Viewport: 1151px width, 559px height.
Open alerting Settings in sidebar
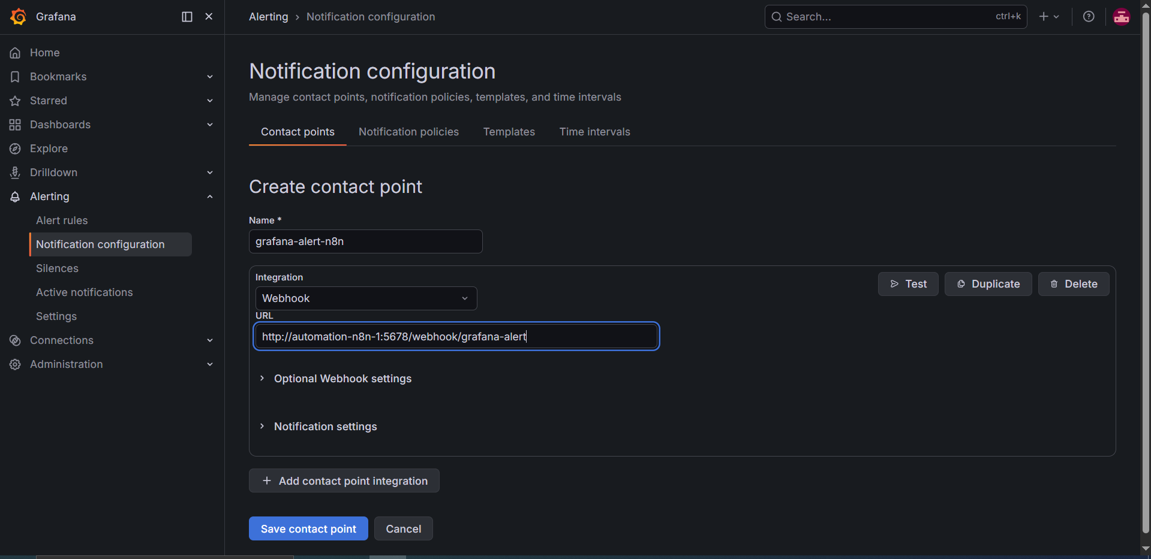[x=56, y=316]
